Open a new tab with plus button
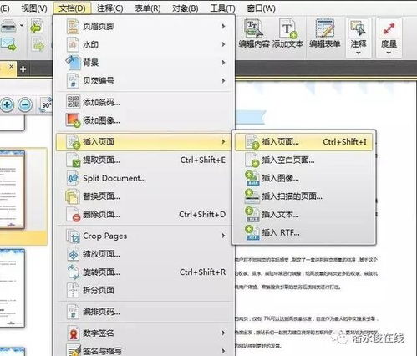This screenshot has width=417, height=356. (x=23, y=69)
